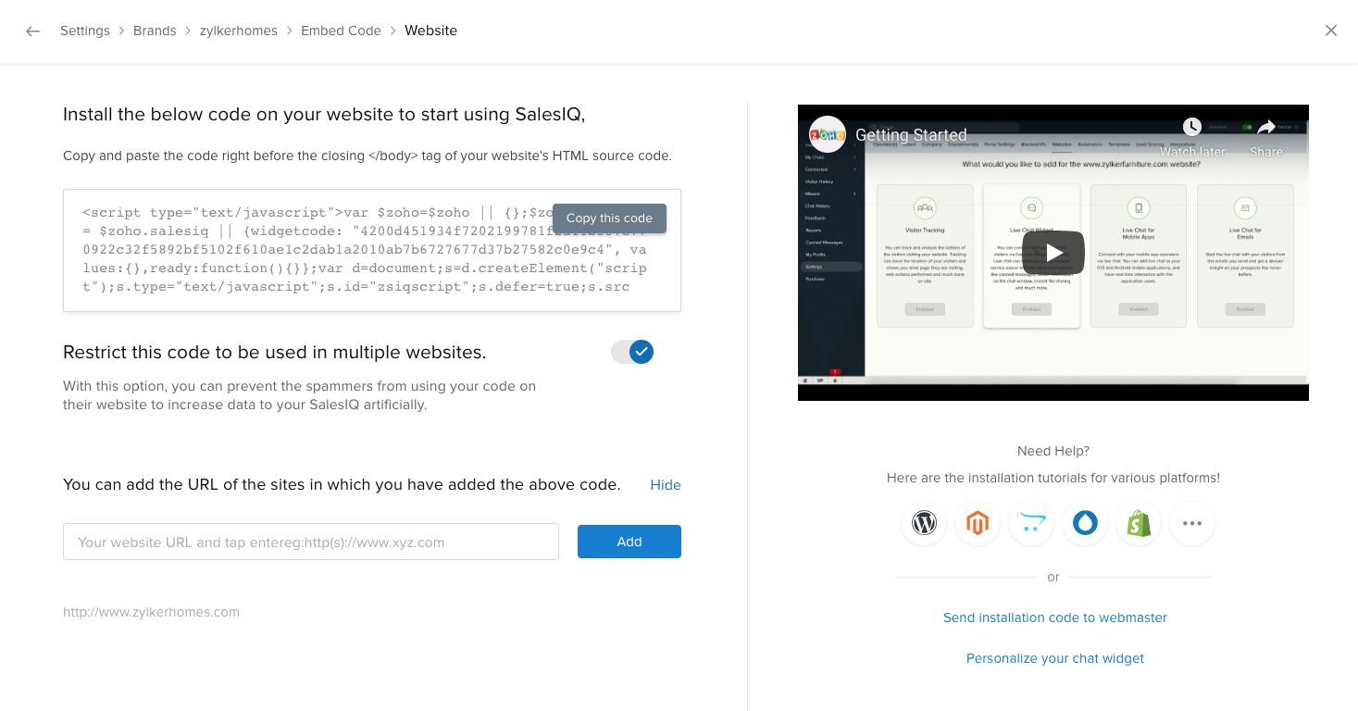Image resolution: width=1358 pixels, height=711 pixels.
Task: Select Embed Code in the breadcrumb
Action: coord(341,31)
